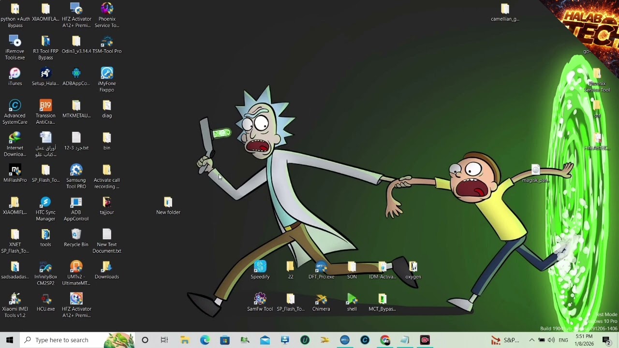Viewport: 619px width, 348px height.
Task: Launch Microsoft Edge from the taskbar
Action: (205, 340)
